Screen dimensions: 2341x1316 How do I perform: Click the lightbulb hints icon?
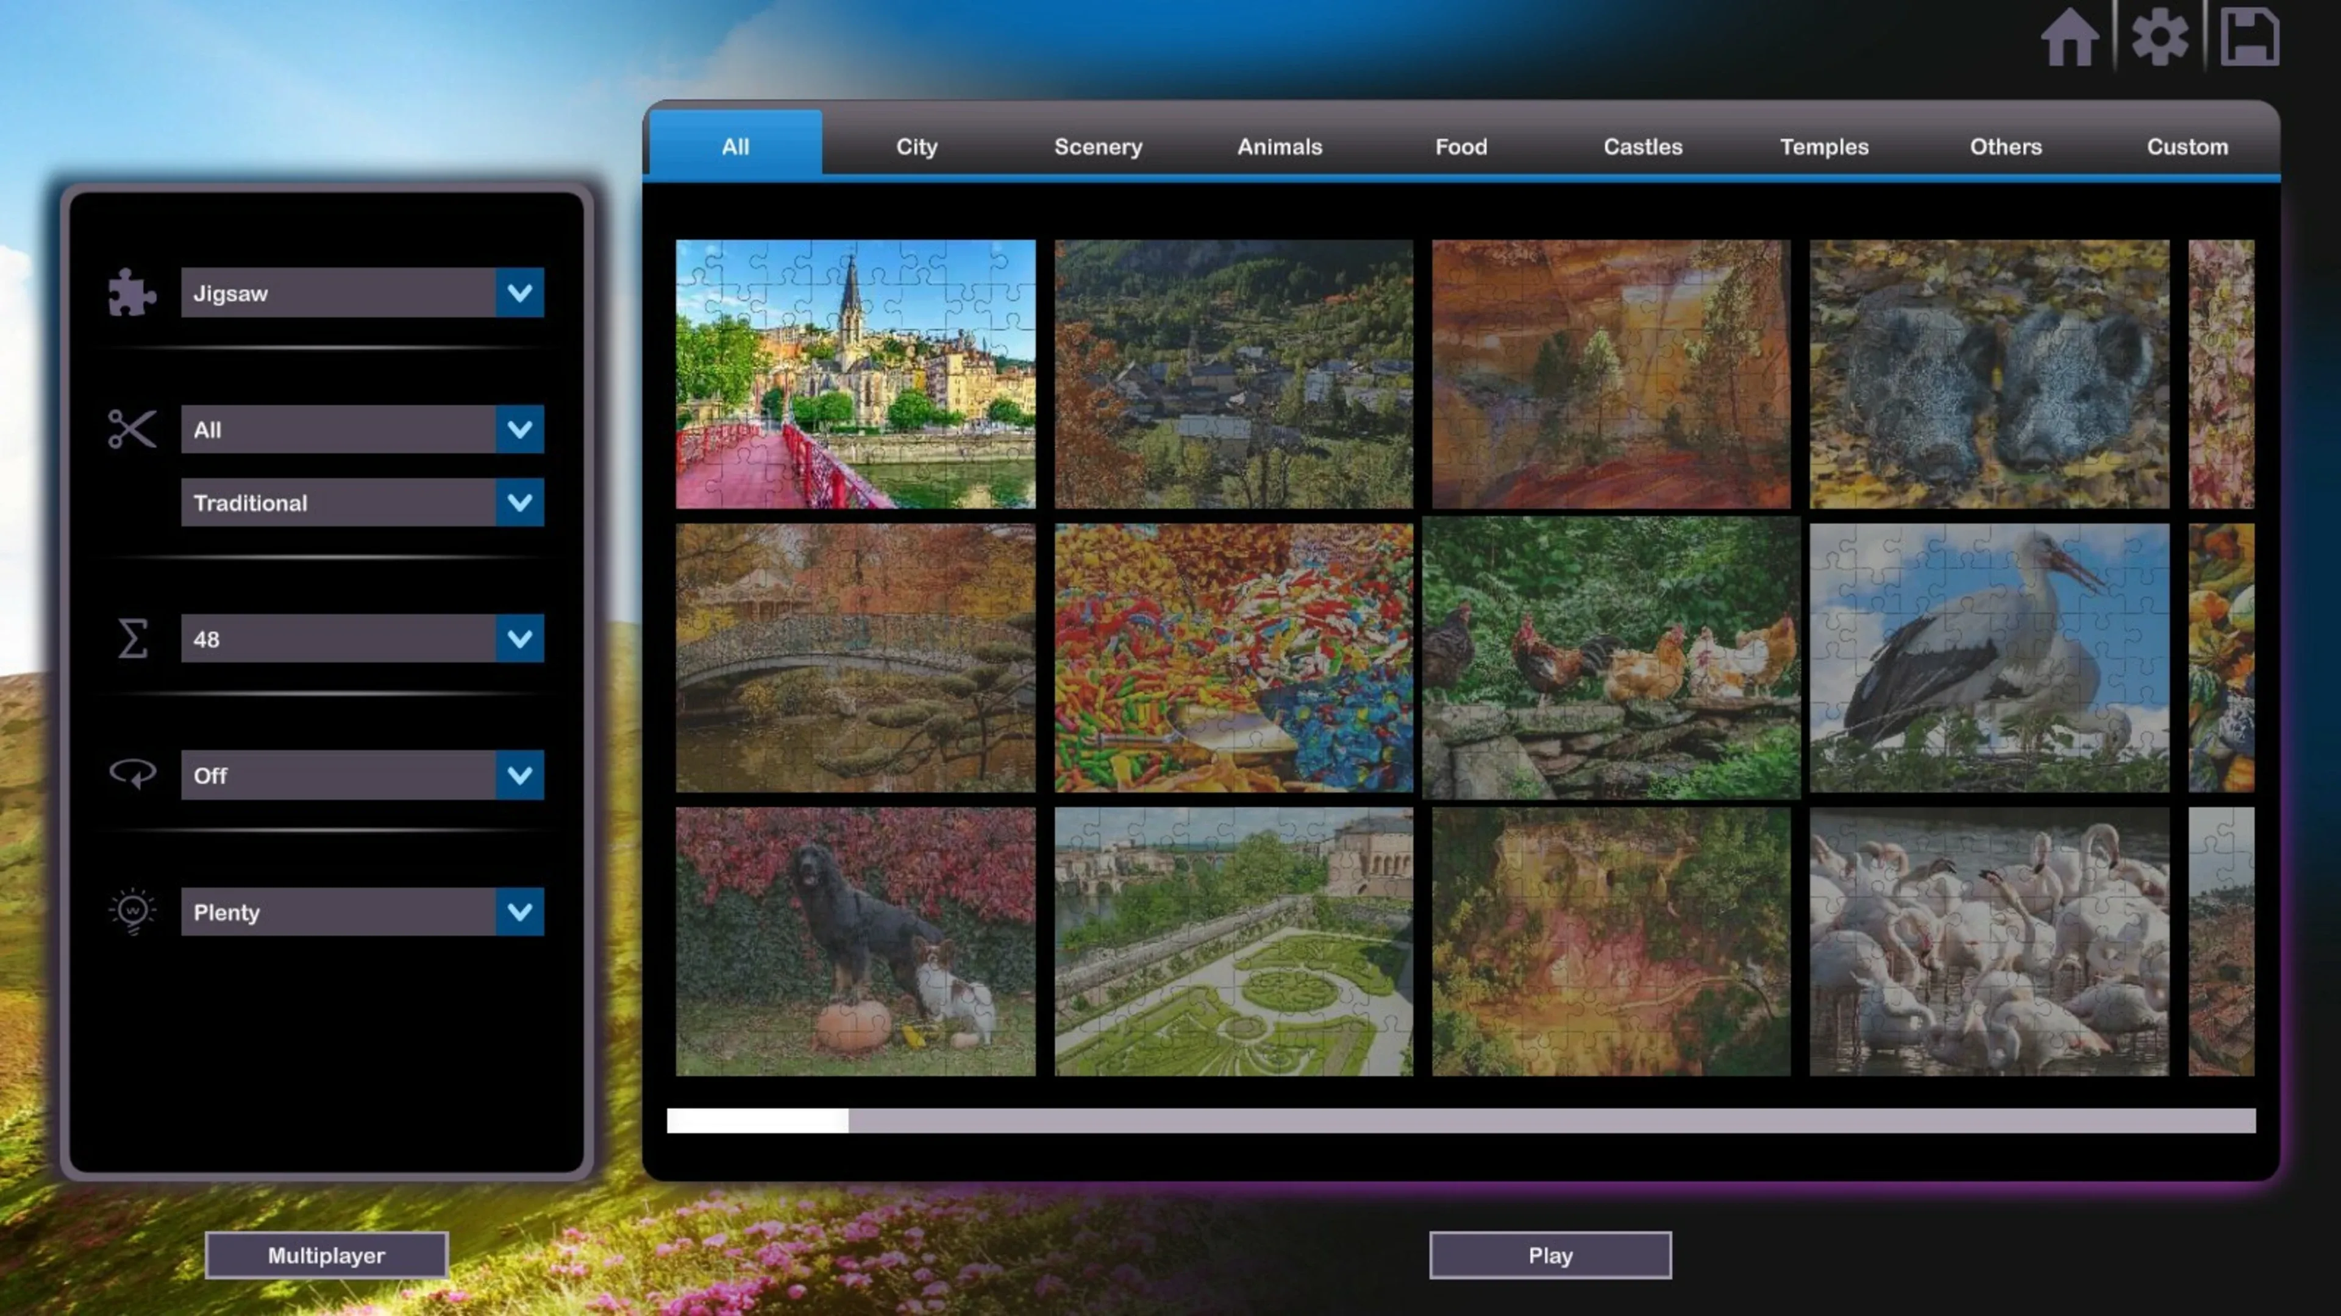click(x=132, y=911)
